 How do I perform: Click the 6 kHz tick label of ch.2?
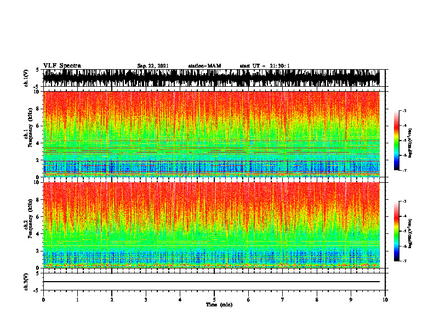[x=38, y=217]
